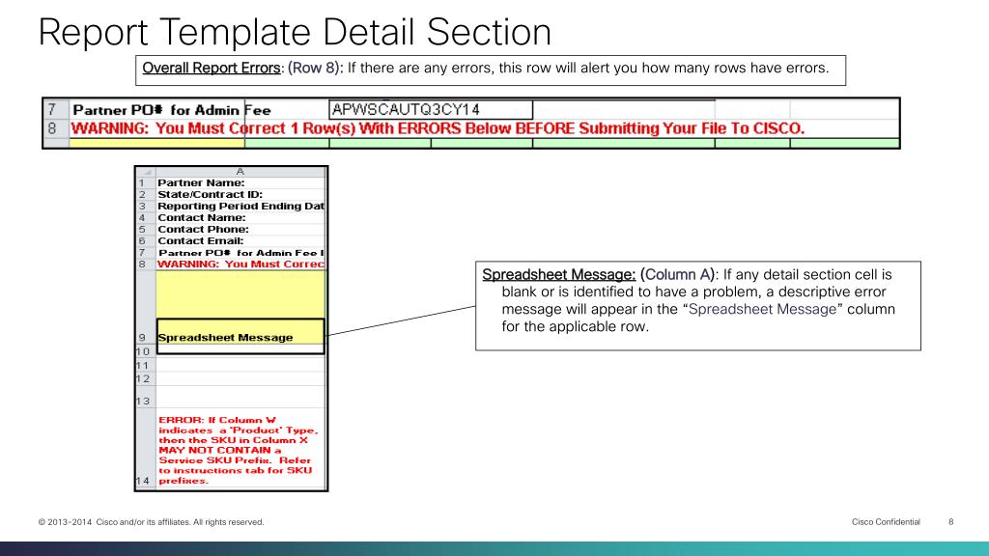Click the quoted 'Spreadsheet Message' in the callout text
Screen dimensions: 989x556
click(762, 310)
